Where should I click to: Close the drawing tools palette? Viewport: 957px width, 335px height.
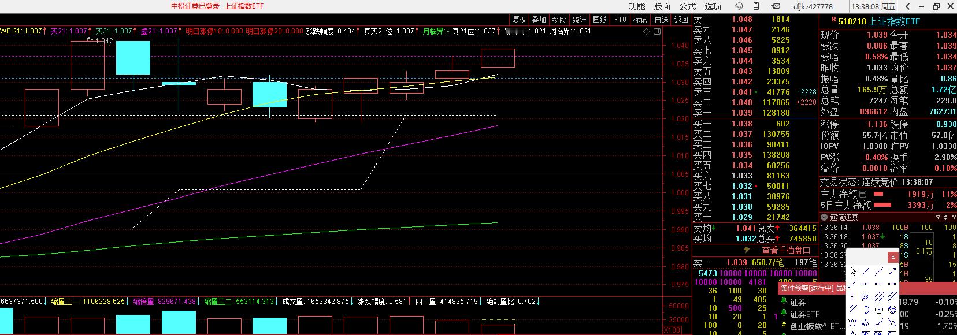[x=893, y=257]
